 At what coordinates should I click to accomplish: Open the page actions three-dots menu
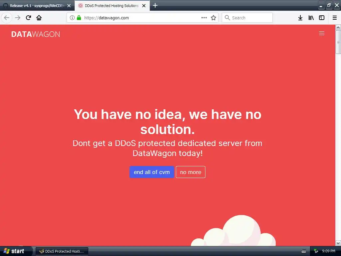coord(204,18)
